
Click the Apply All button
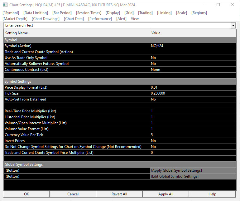[x=166, y=194]
